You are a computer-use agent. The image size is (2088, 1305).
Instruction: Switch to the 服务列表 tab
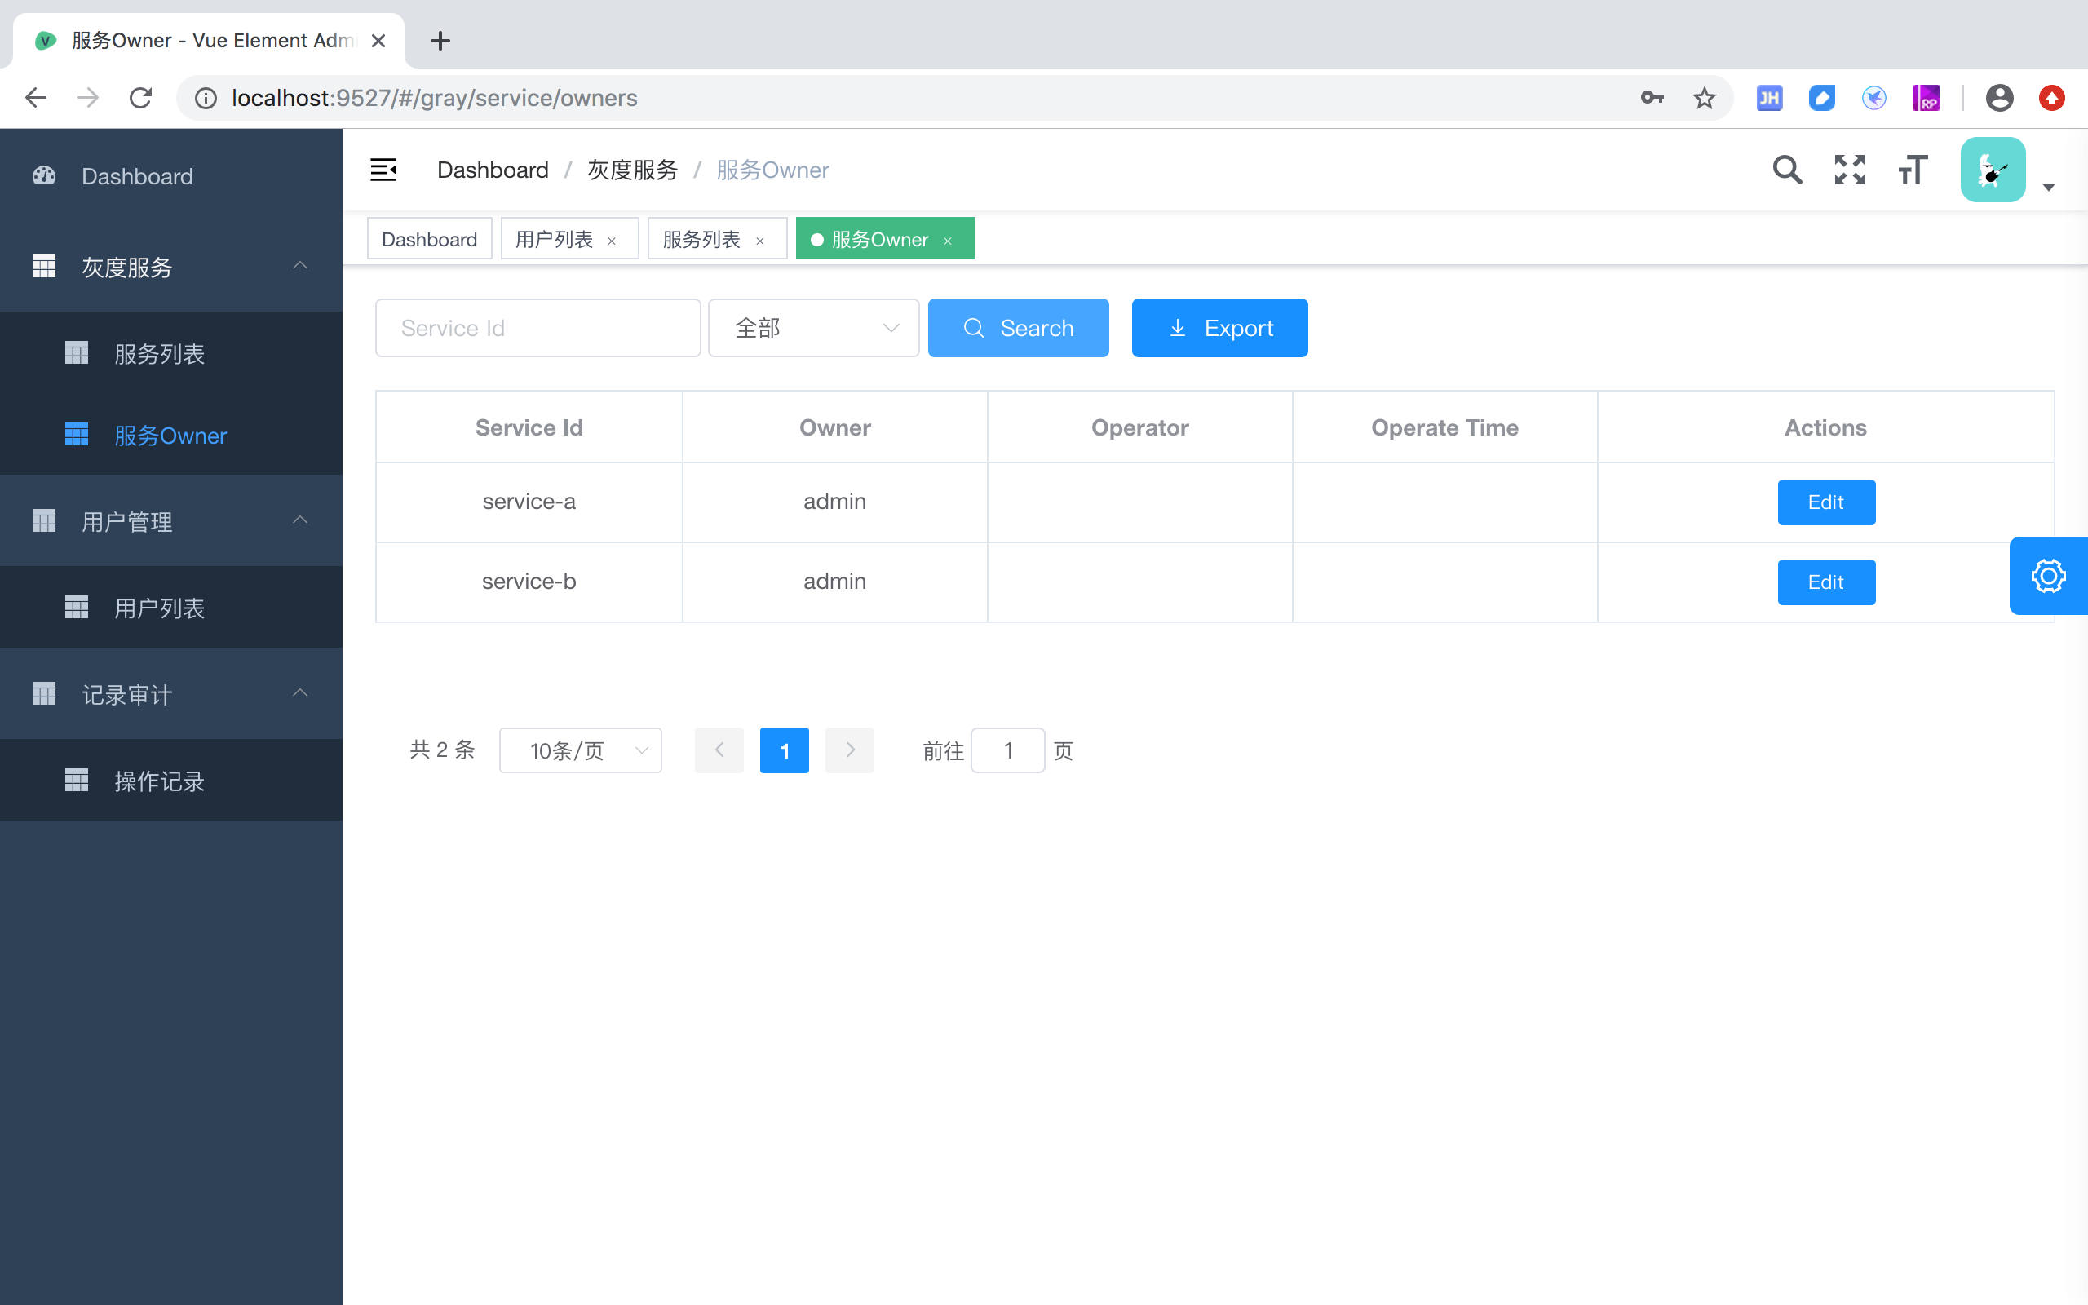[701, 239]
